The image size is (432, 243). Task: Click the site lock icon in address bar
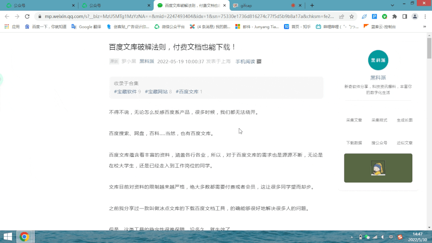pyautogui.click(x=40, y=16)
